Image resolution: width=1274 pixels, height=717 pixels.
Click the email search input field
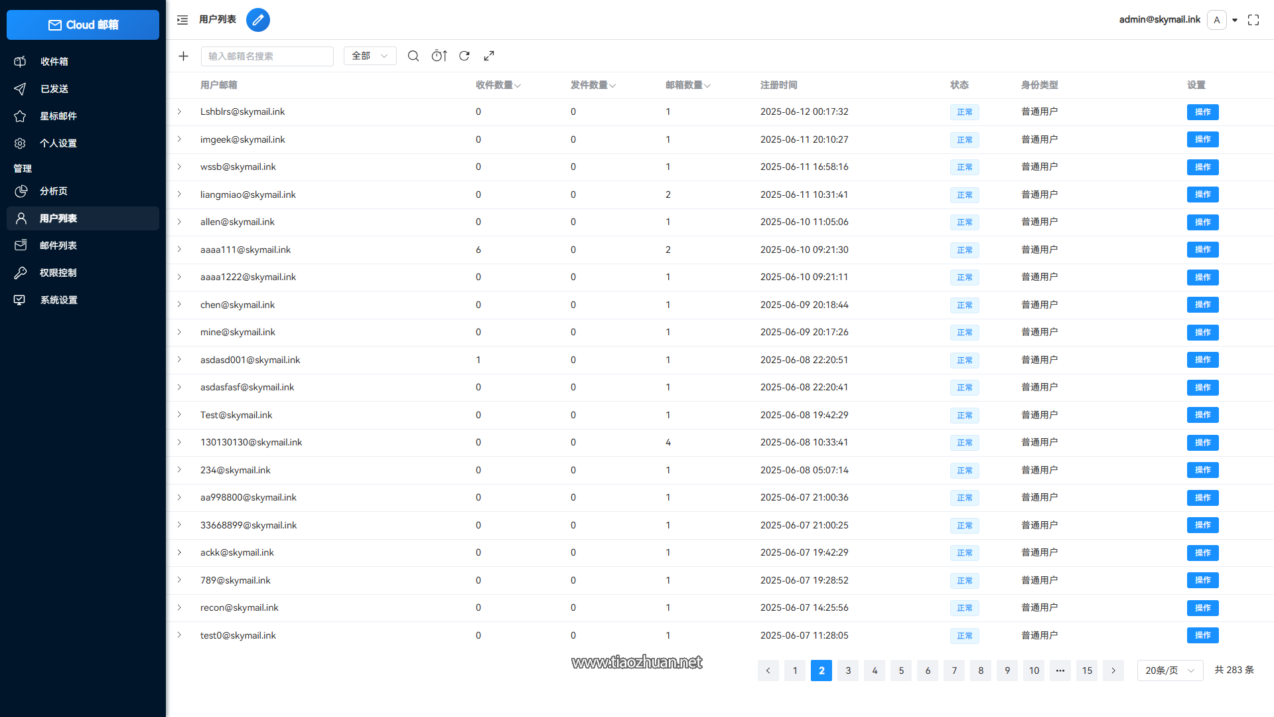[267, 56]
